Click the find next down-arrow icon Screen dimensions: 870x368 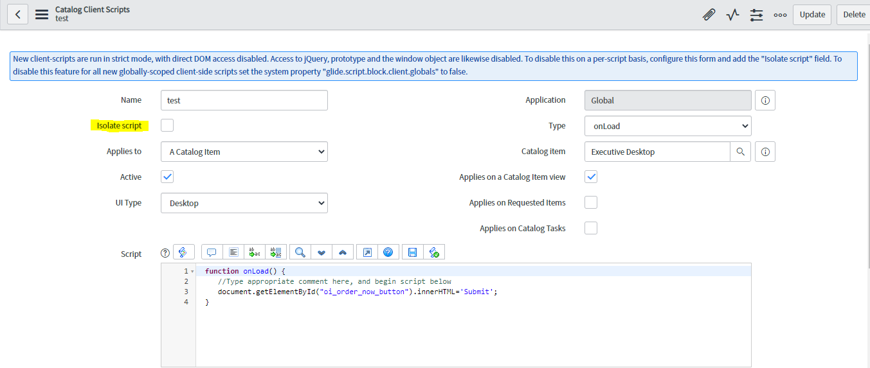[x=322, y=252]
